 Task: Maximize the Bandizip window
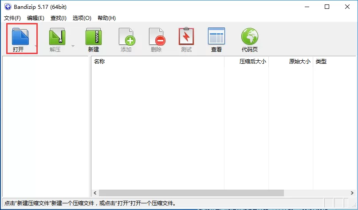[327, 7]
